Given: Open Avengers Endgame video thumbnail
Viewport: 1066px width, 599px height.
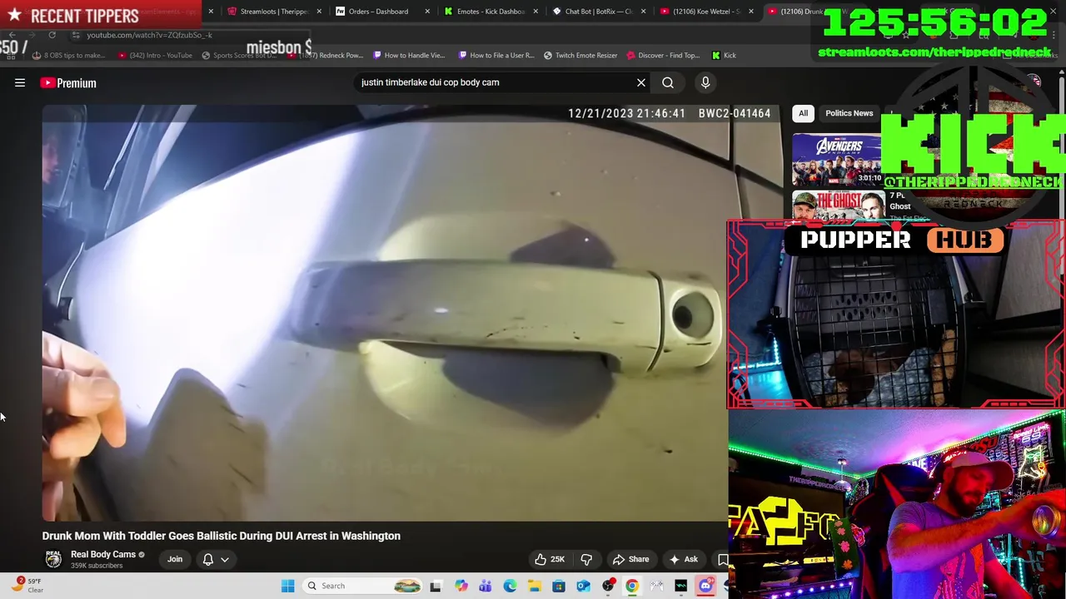Looking at the screenshot, I should click(836, 160).
